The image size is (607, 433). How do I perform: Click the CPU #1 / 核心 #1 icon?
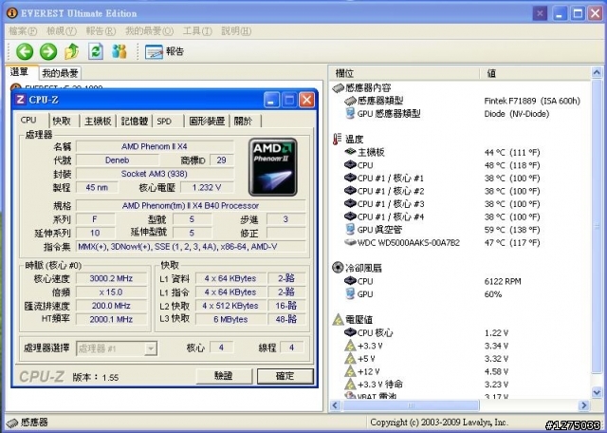[350, 178]
